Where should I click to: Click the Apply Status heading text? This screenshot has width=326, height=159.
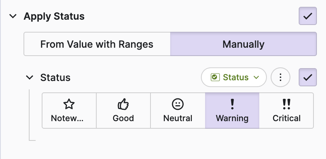click(54, 16)
